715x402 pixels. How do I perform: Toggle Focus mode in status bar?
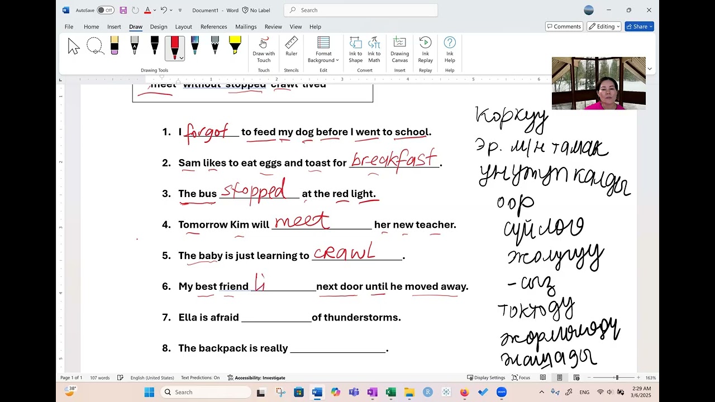[x=521, y=377]
